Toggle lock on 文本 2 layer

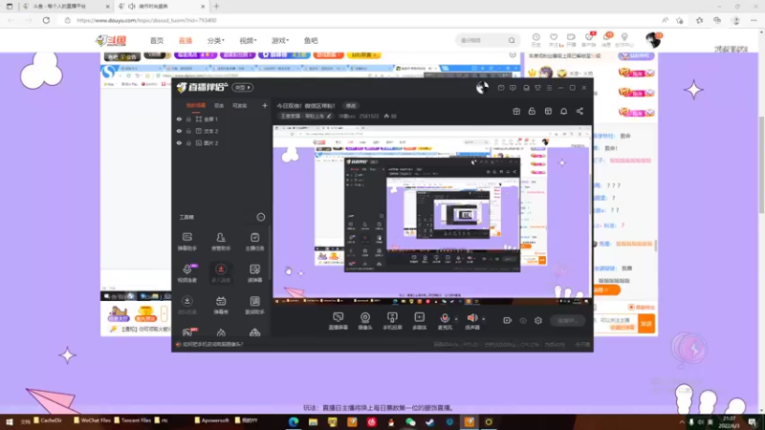click(188, 131)
